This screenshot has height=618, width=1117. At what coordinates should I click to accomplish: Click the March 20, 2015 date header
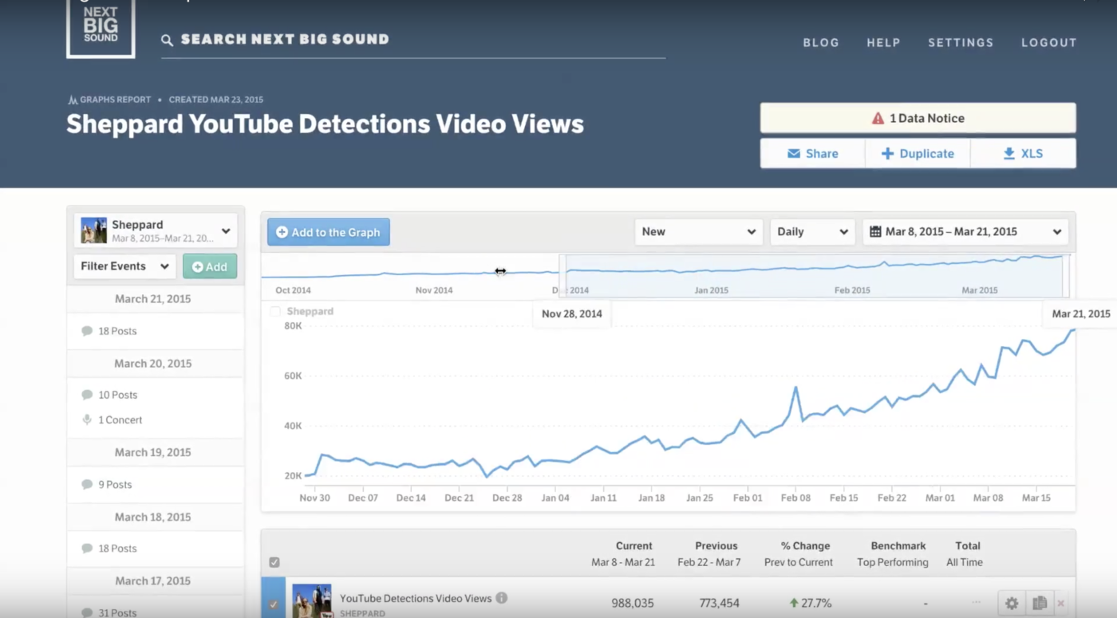click(x=153, y=363)
